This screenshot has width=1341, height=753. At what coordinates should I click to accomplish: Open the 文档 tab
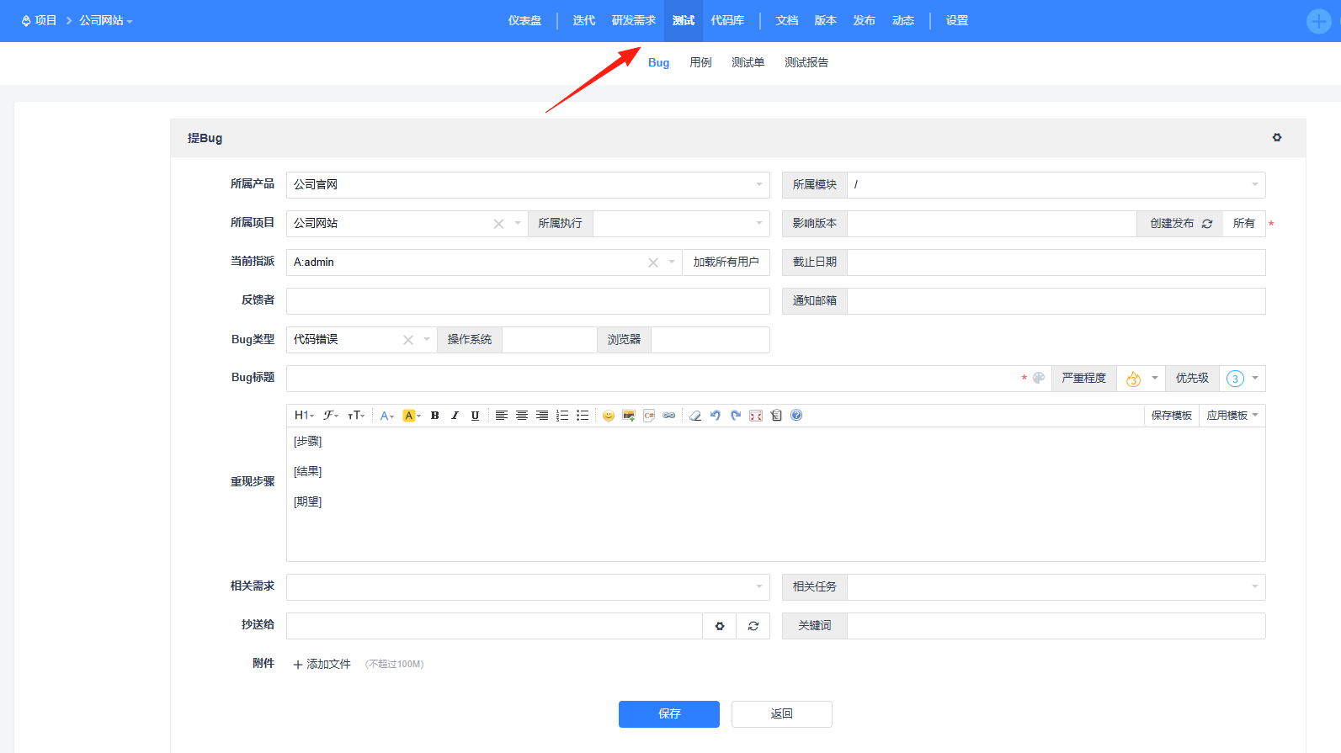click(x=787, y=20)
